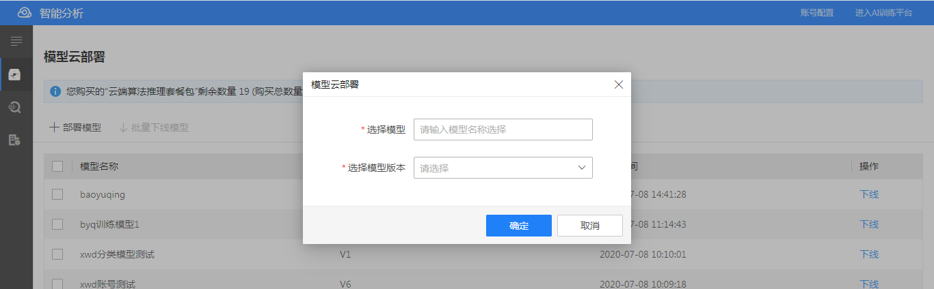Check the xwd分类模型测试 row checkbox

pos(57,254)
